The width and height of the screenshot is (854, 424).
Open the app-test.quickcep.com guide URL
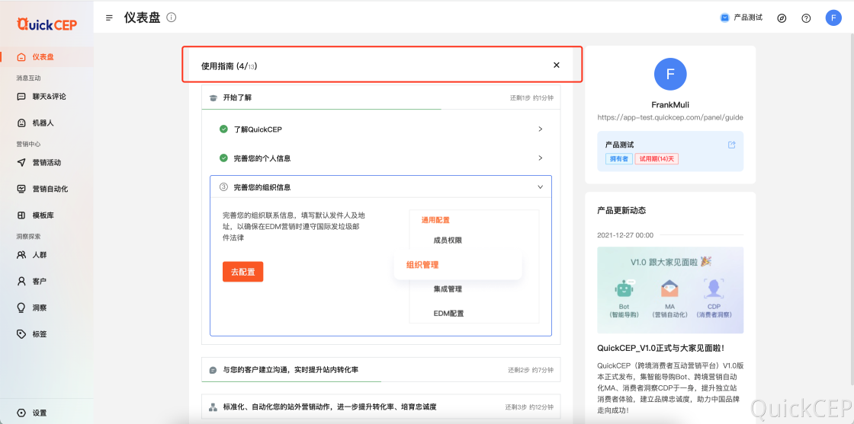(670, 117)
